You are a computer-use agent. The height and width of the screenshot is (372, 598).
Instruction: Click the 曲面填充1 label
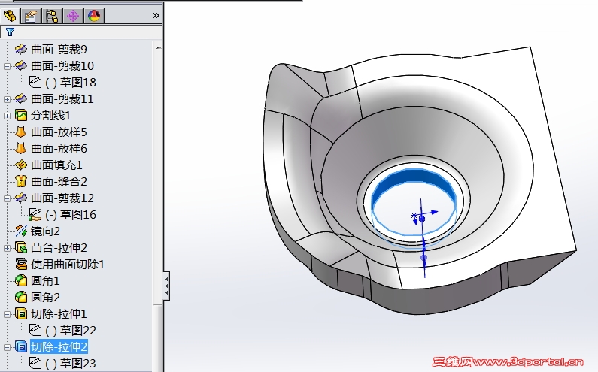(x=57, y=165)
